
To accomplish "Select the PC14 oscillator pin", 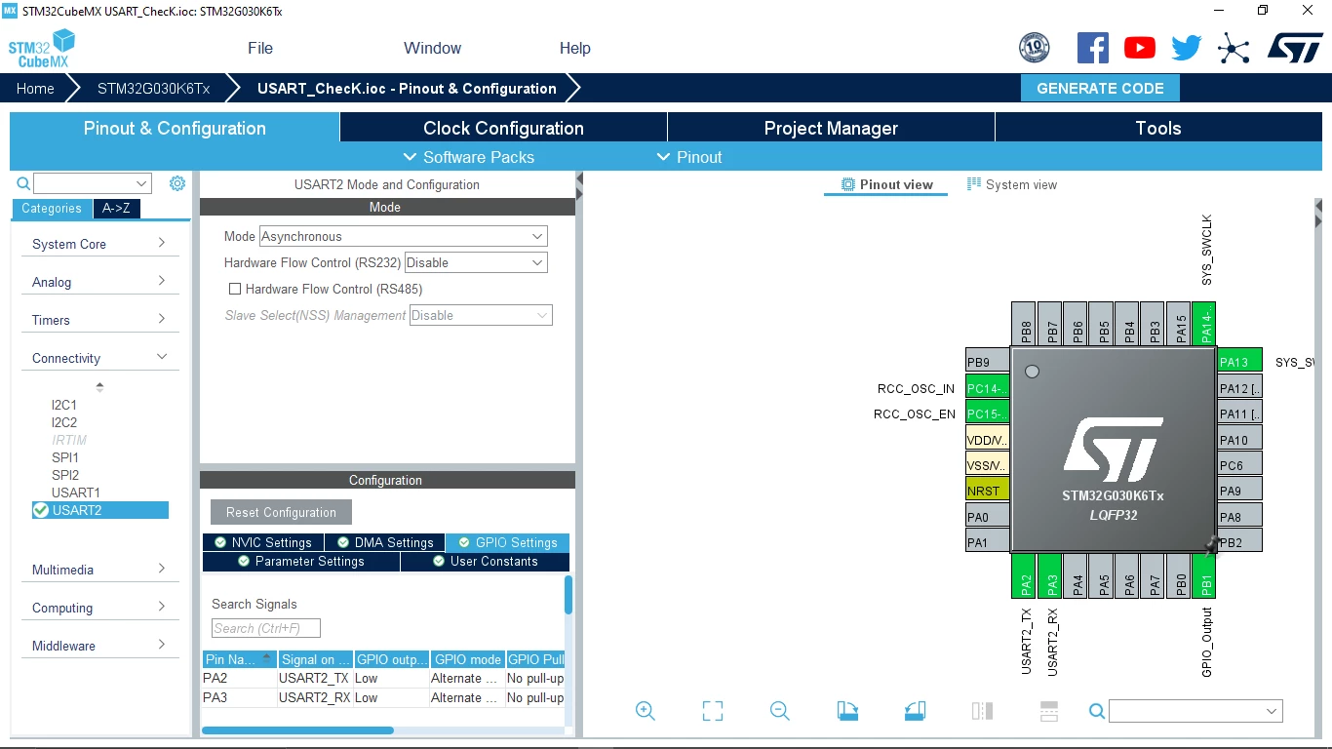I will tap(988, 387).
